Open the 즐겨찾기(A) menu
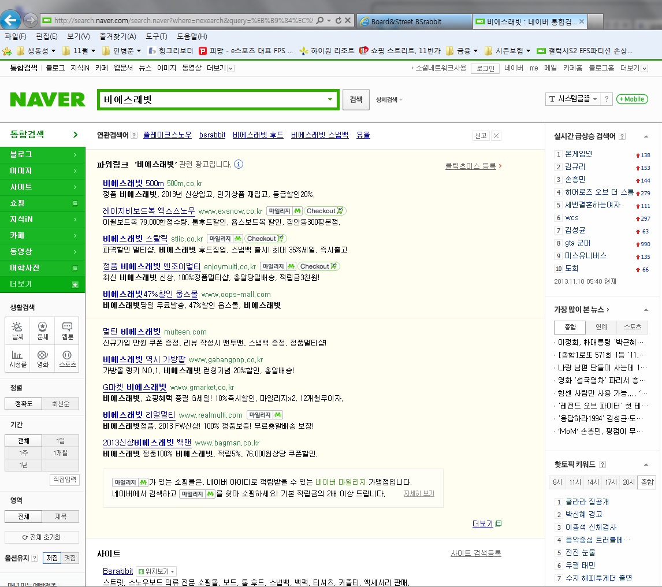 tap(117, 36)
